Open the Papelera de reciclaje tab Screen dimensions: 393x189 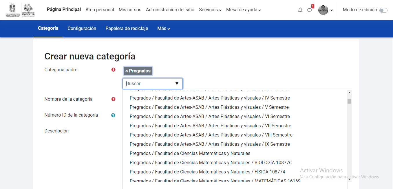[127, 29]
